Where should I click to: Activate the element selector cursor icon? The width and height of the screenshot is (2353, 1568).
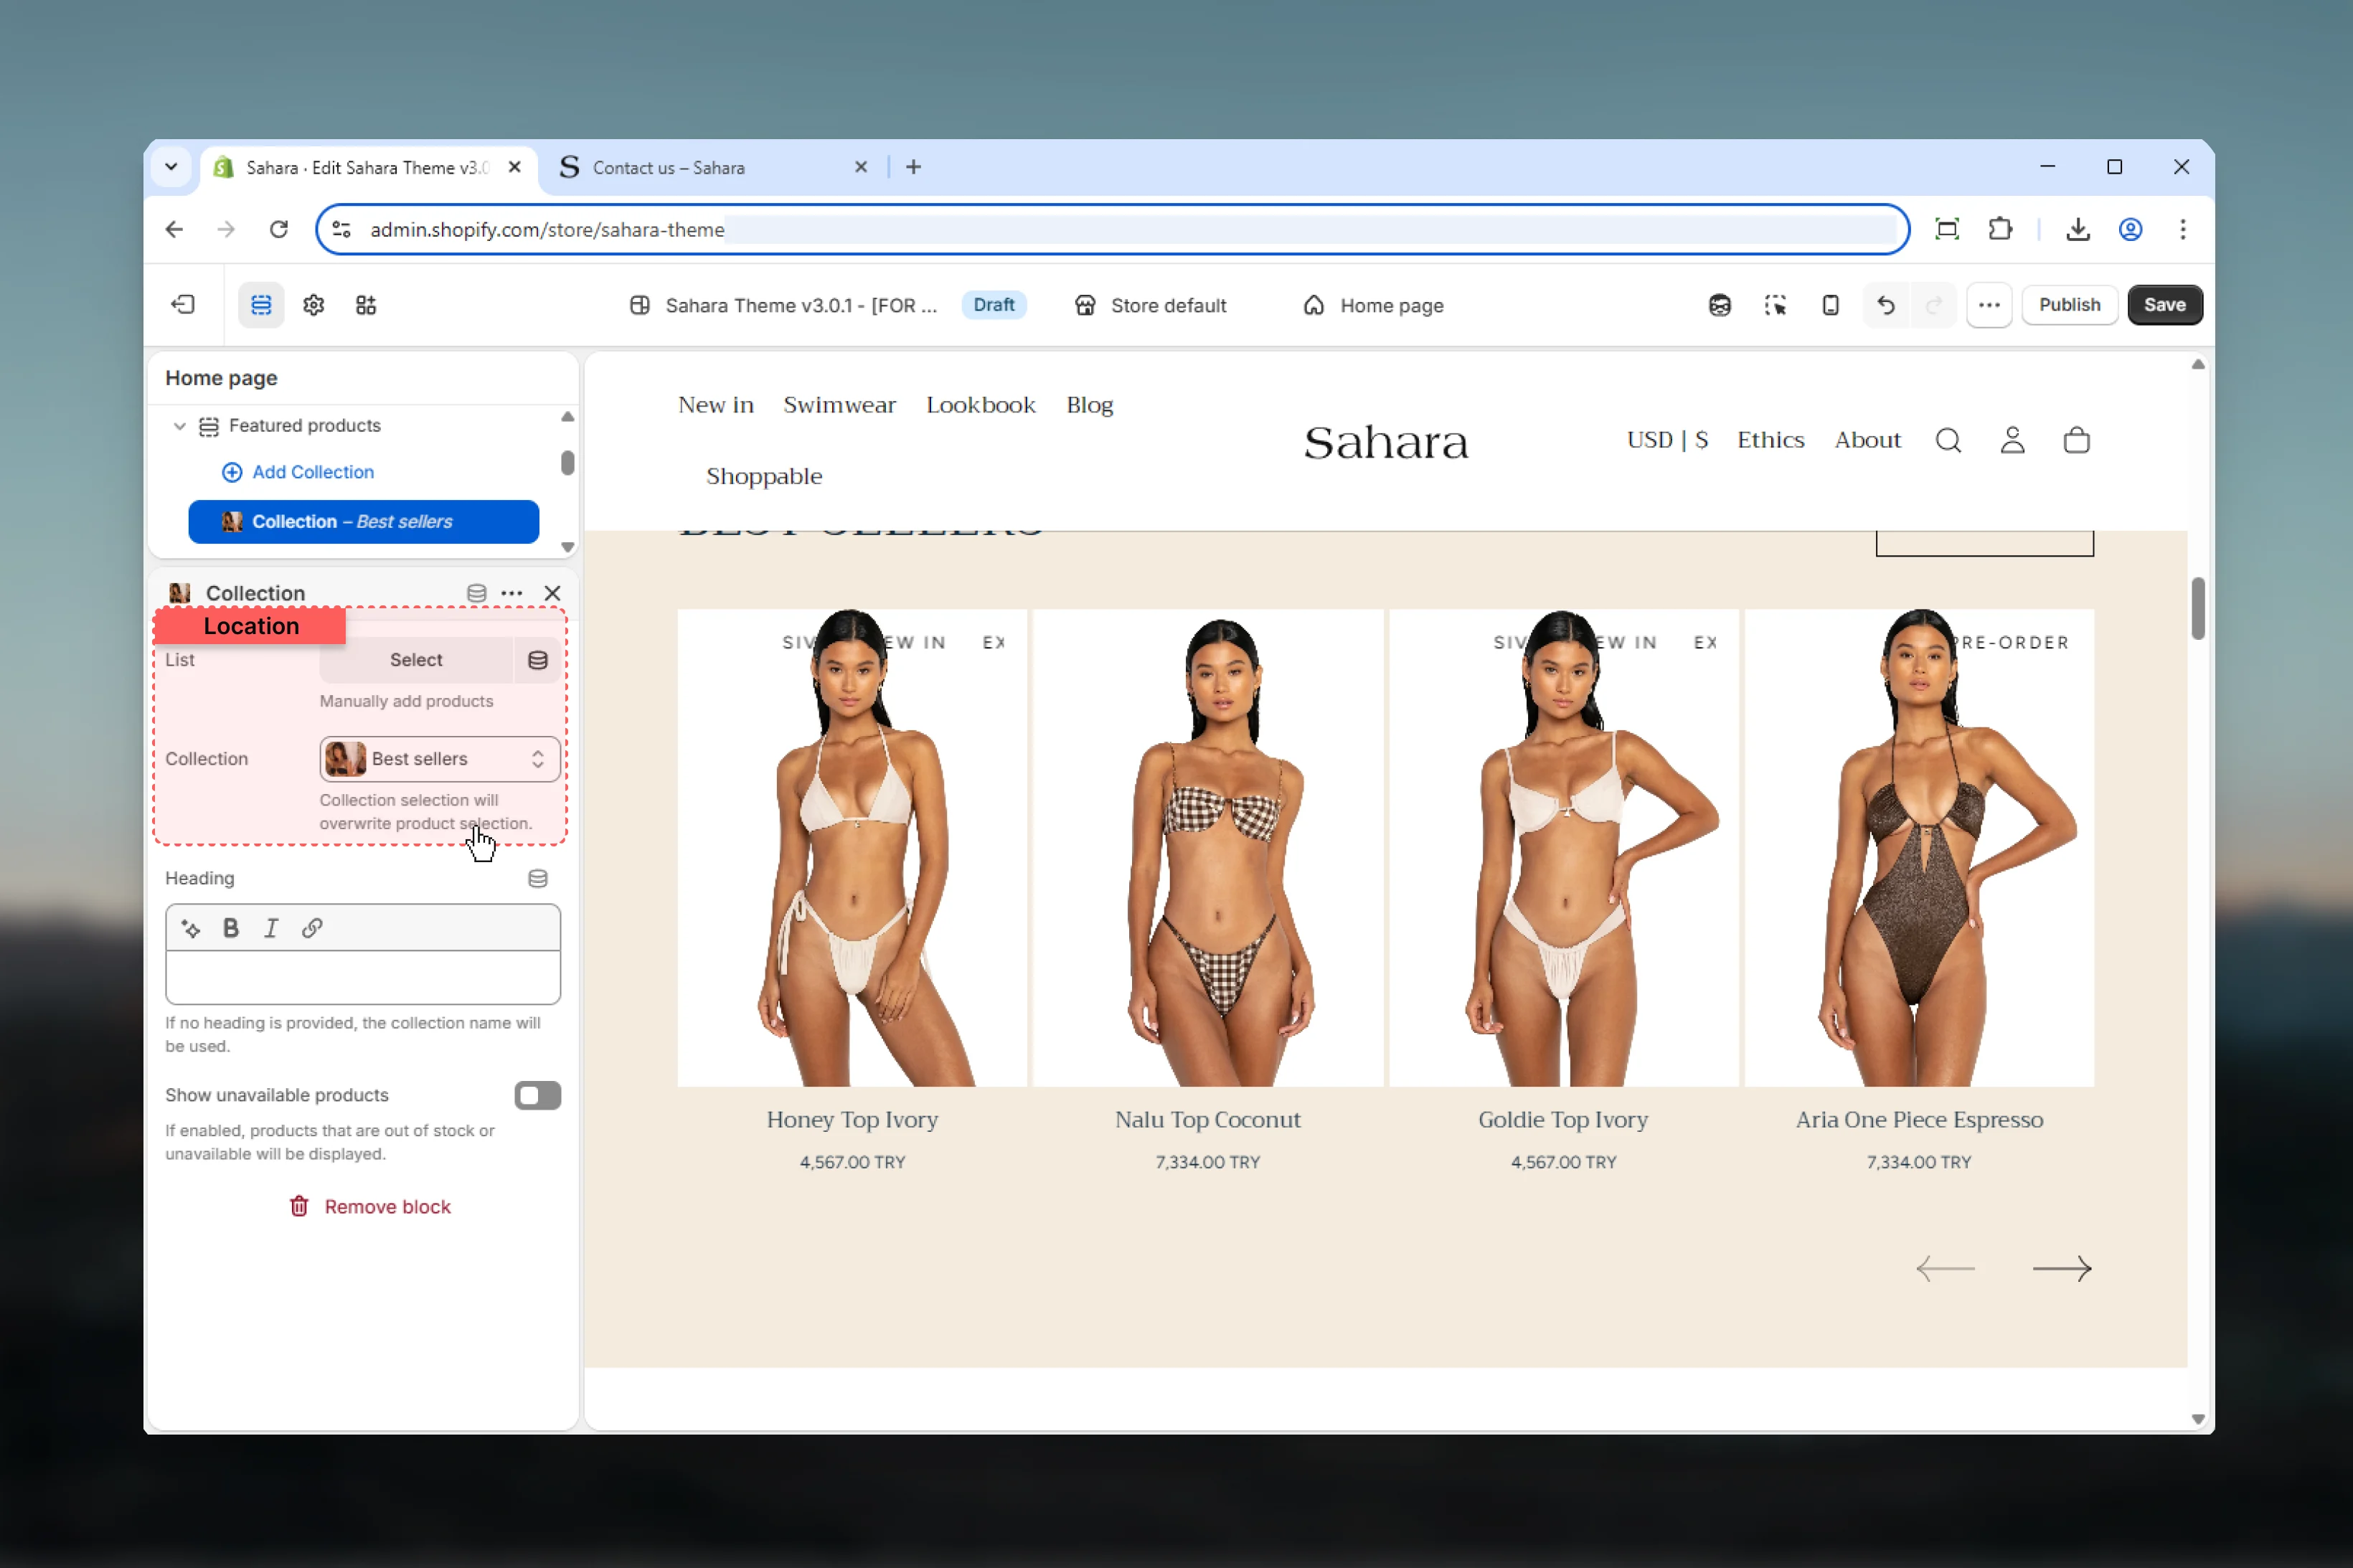[1775, 305]
